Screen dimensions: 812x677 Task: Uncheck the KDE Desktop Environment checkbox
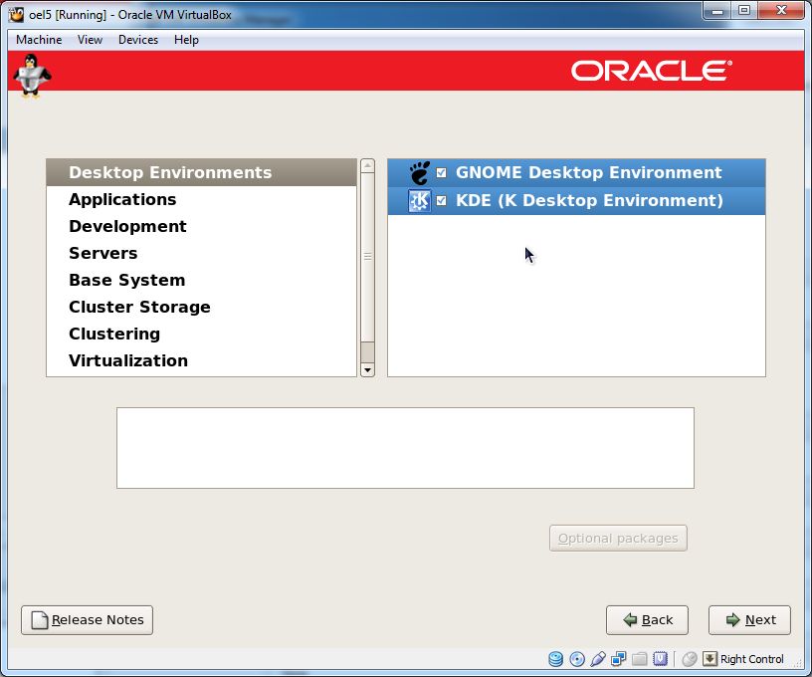click(x=441, y=200)
